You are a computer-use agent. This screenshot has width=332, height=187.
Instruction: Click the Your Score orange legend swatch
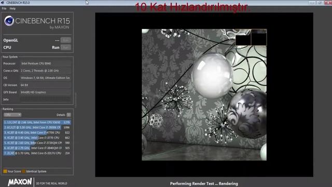click(x=5, y=171)
